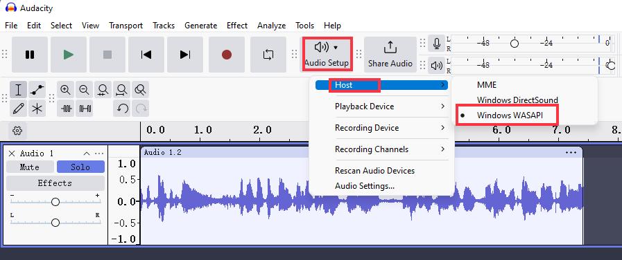Click the speaker playback meter icon
The height and width of the screenshot is (260, 622).
(437, 65)
